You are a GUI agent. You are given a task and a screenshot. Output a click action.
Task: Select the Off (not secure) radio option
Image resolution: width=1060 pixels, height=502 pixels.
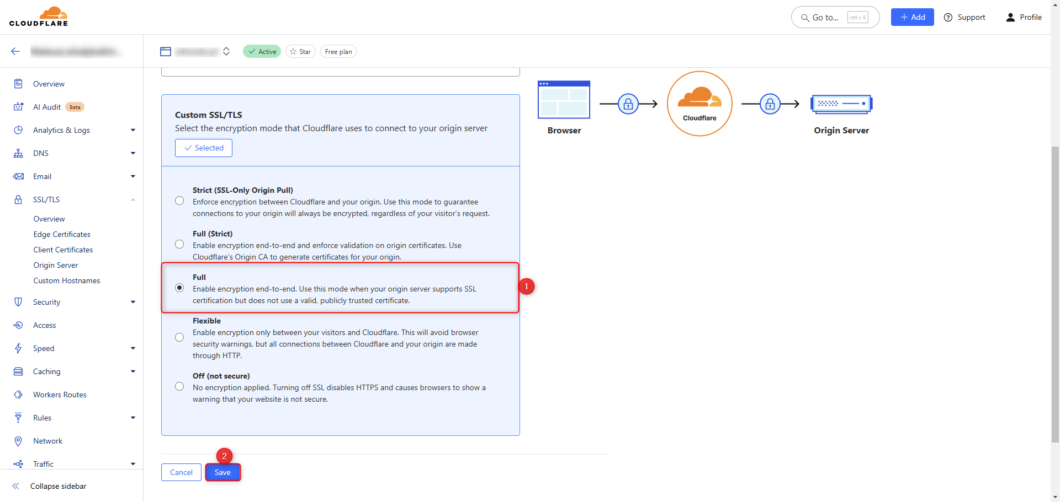coord(179,386)
